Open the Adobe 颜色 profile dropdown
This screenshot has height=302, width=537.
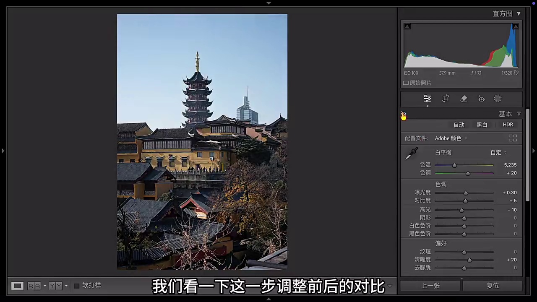pos(451,138)
